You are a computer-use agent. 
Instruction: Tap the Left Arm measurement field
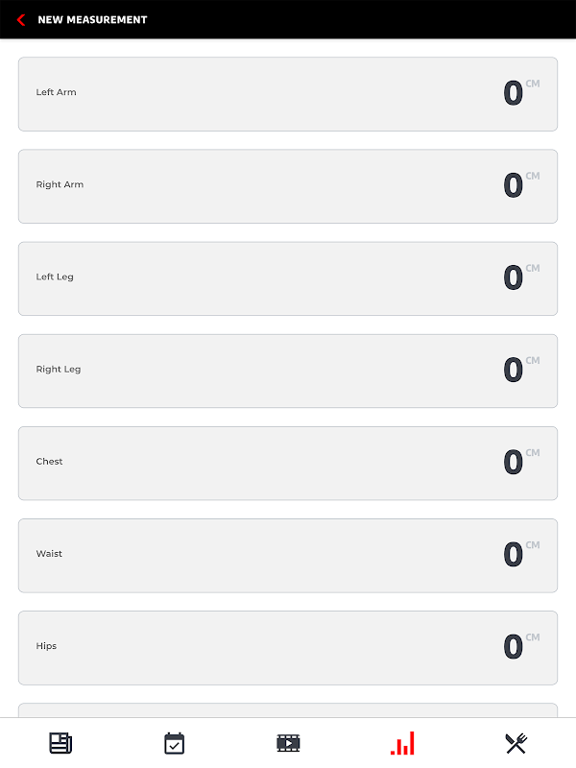(x=288, y=94)
